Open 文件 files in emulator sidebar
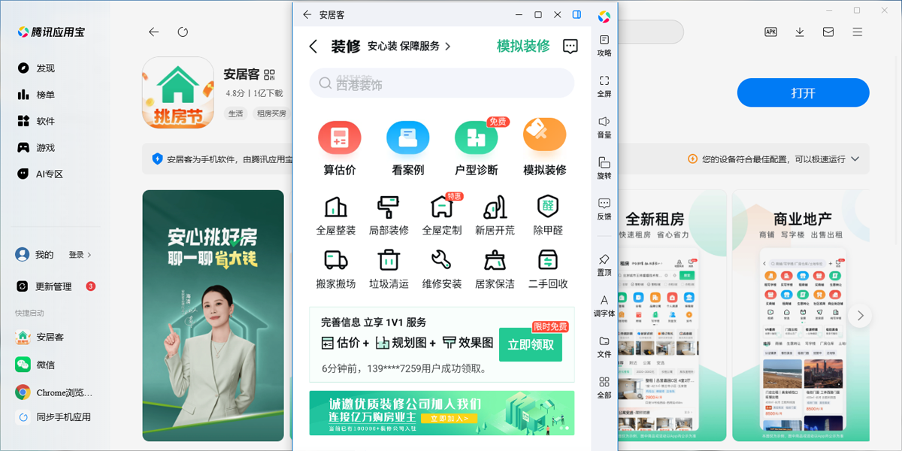Image resolution: width=902 pixels, height=451 pixels. pos(604,347)
